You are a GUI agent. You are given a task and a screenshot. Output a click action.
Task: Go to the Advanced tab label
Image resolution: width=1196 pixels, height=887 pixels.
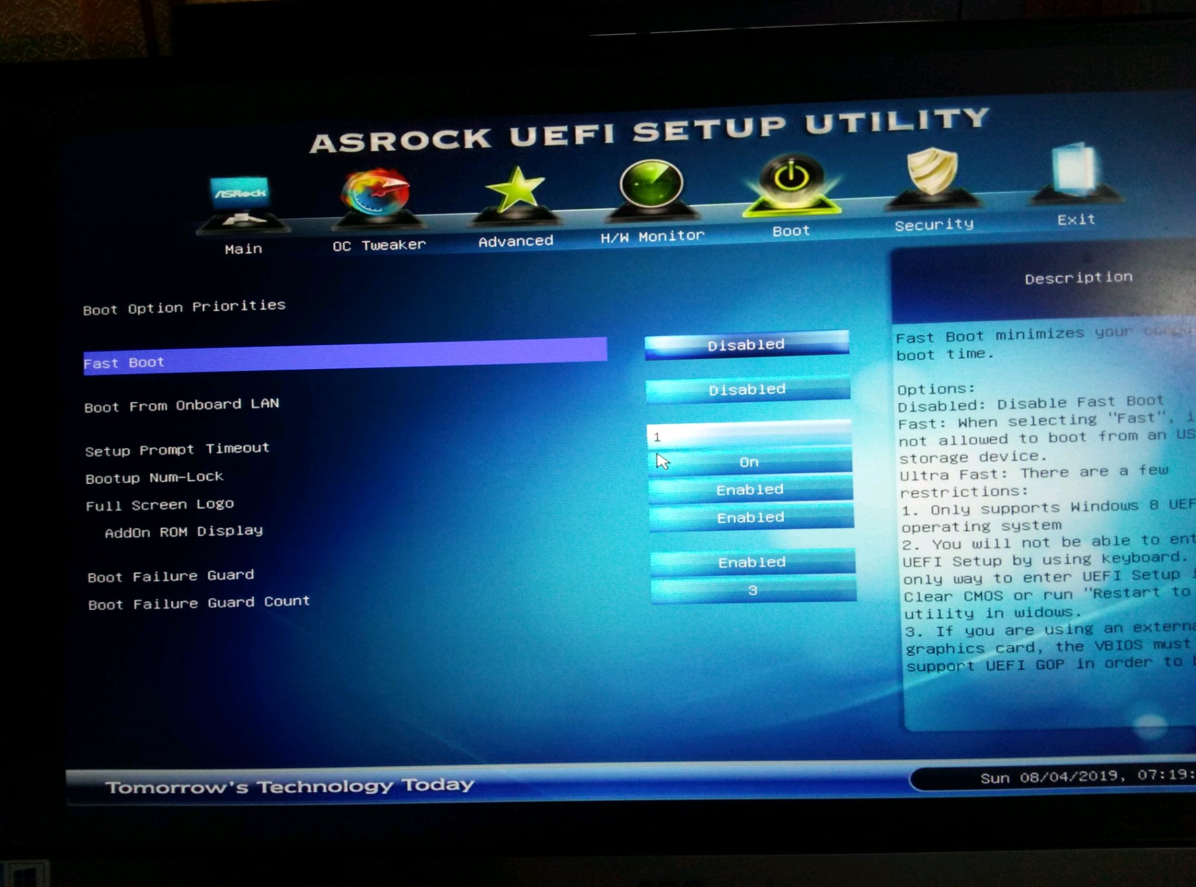[515, 241]
